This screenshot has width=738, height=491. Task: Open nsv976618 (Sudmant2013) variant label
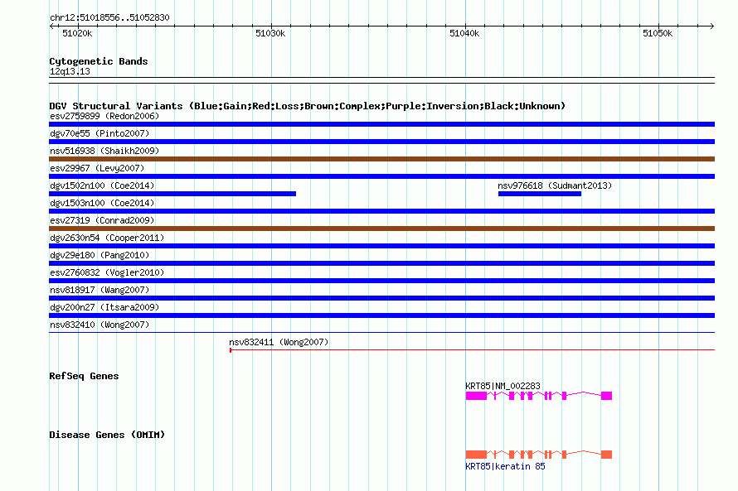555,185
